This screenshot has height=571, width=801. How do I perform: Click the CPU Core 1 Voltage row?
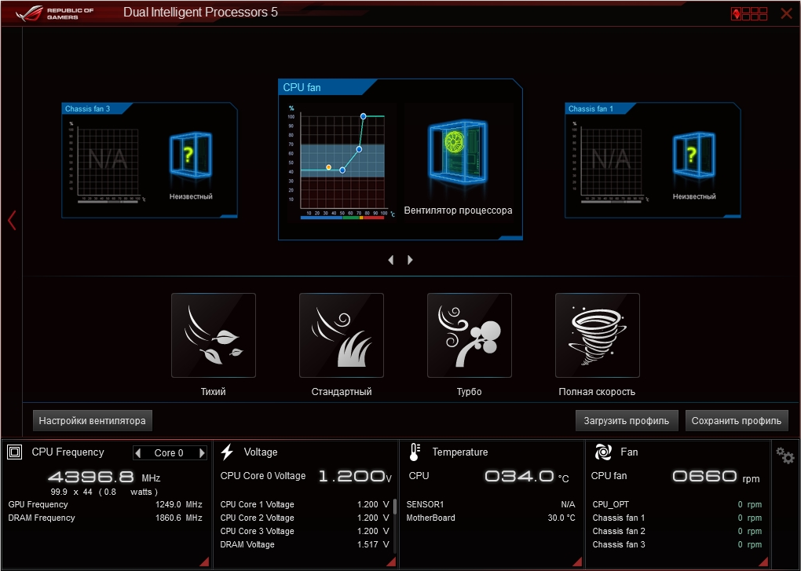[305, 504]
